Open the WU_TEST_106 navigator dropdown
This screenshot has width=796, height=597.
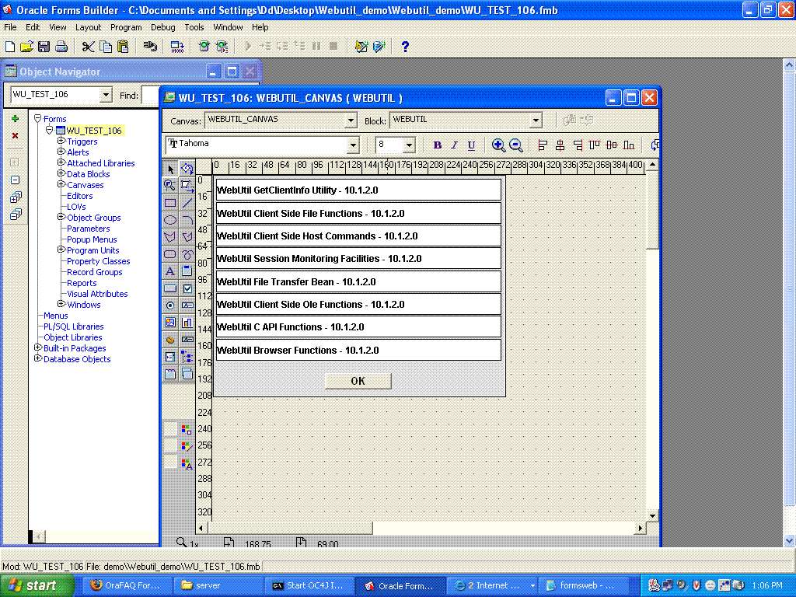coord(106,94)
